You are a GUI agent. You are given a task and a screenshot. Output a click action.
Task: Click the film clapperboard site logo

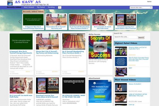(10, 3)
